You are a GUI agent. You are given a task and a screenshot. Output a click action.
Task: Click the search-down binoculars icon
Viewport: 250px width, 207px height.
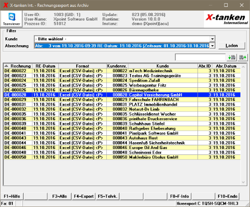[x=231, y=57]
